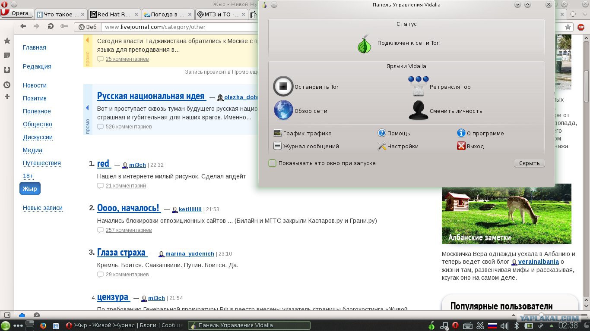Open the Путешествия category

tap(42, 163)
